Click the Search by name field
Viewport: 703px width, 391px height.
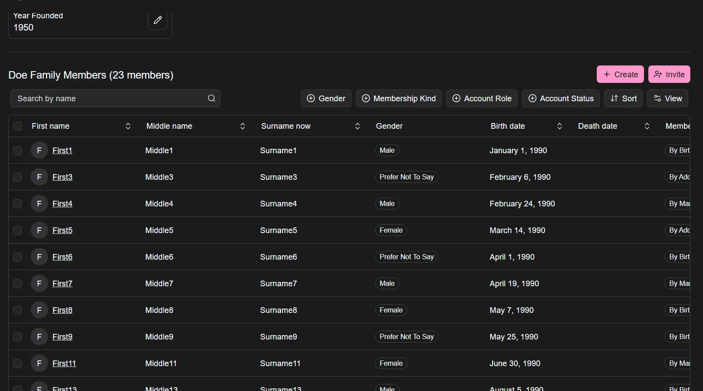click(x=109, y=98)
